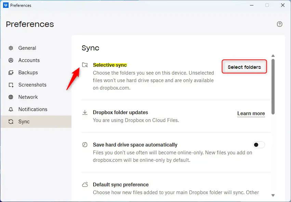291x202 pixels.
Task: Click the Default sync preference cloud icon
Action: coord(85,184)
